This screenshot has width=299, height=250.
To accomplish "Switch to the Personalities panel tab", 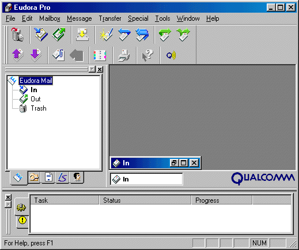I will tap(77, 177).
